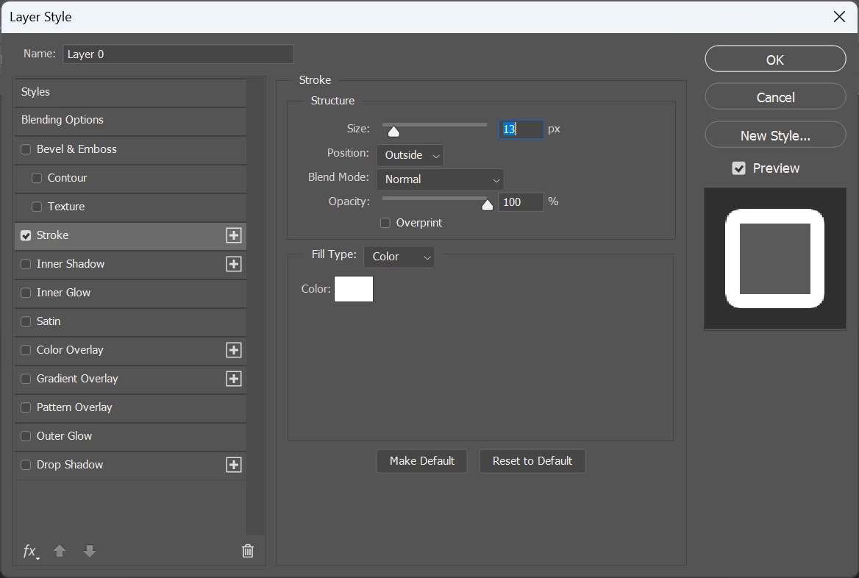Click the Reset to Default button
Image resolution: width=859 pixels, height=578 pixels.
532,461
